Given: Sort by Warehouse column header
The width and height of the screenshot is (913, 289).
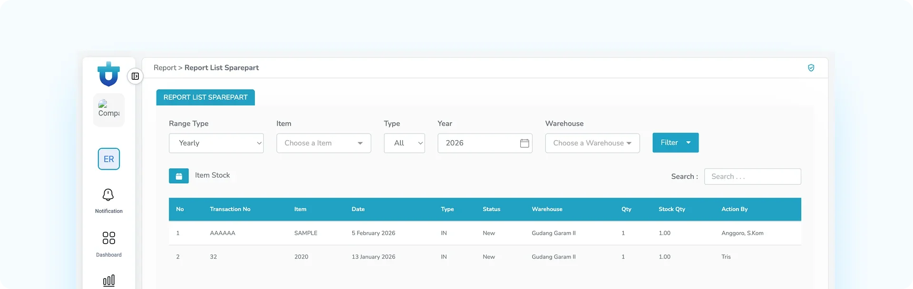Looking at the screenshot, I should pyautogui.click(x=547, y=209).
